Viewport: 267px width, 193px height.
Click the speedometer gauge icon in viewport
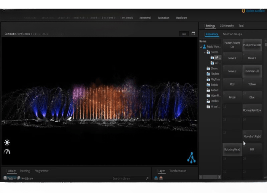pyautogui.click(x=7, y=152)
